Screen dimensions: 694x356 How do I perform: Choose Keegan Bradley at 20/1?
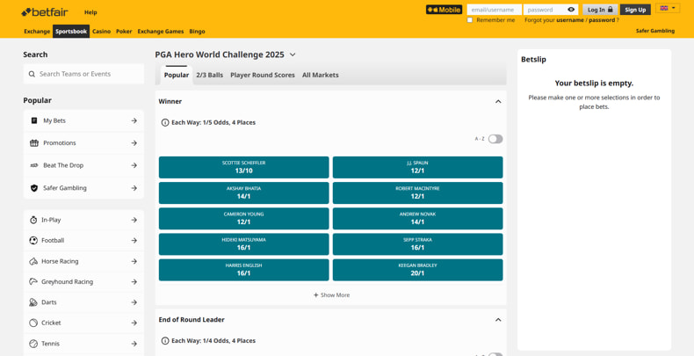(417, 270)
